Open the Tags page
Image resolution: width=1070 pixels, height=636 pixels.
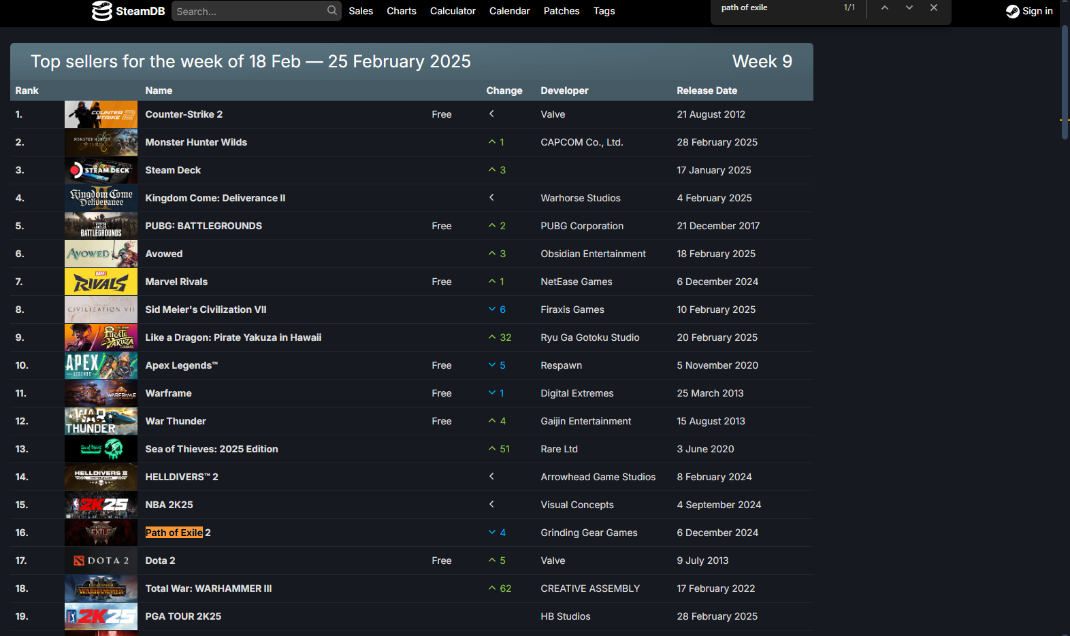(604, 11)
